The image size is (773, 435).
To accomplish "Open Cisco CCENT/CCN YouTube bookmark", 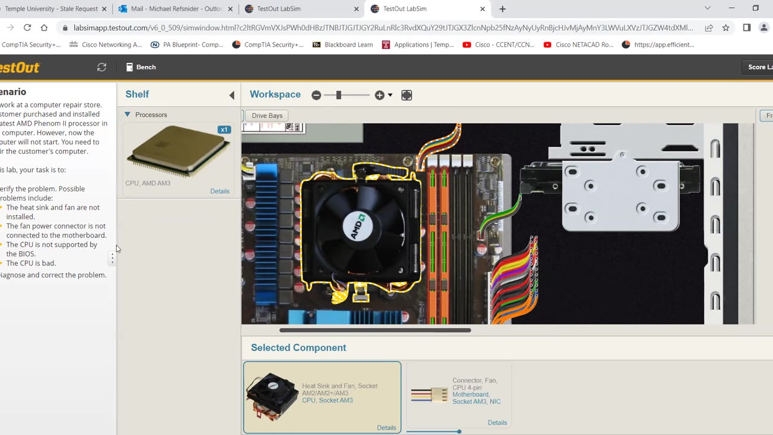I will [x=498, y=45].
